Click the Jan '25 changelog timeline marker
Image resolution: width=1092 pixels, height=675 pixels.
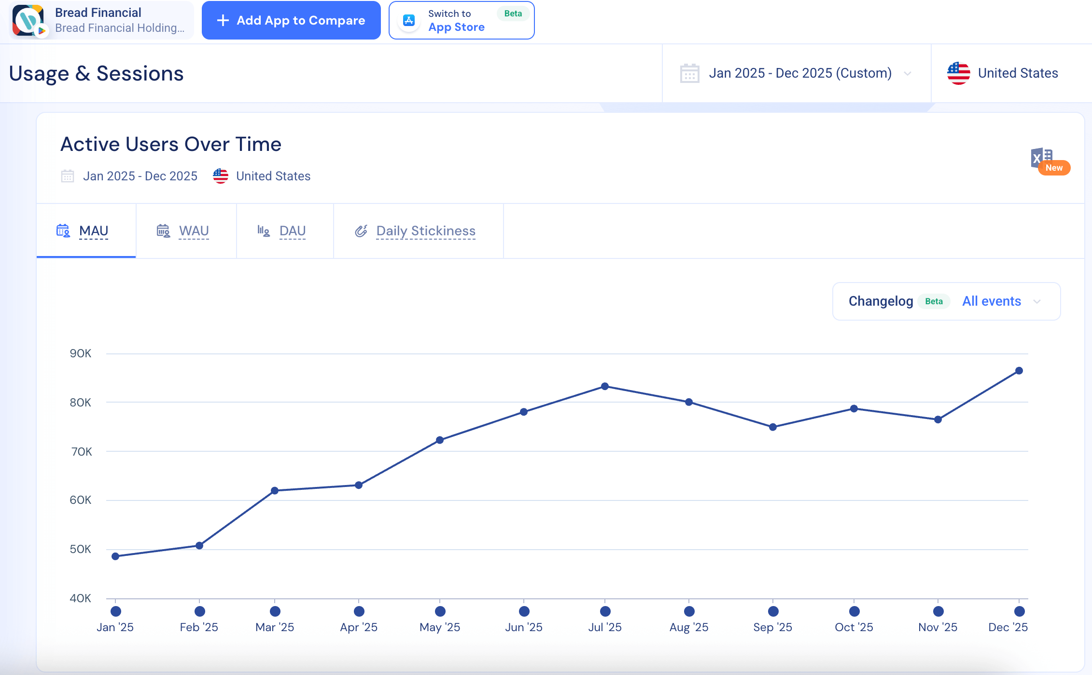[116, 611]
